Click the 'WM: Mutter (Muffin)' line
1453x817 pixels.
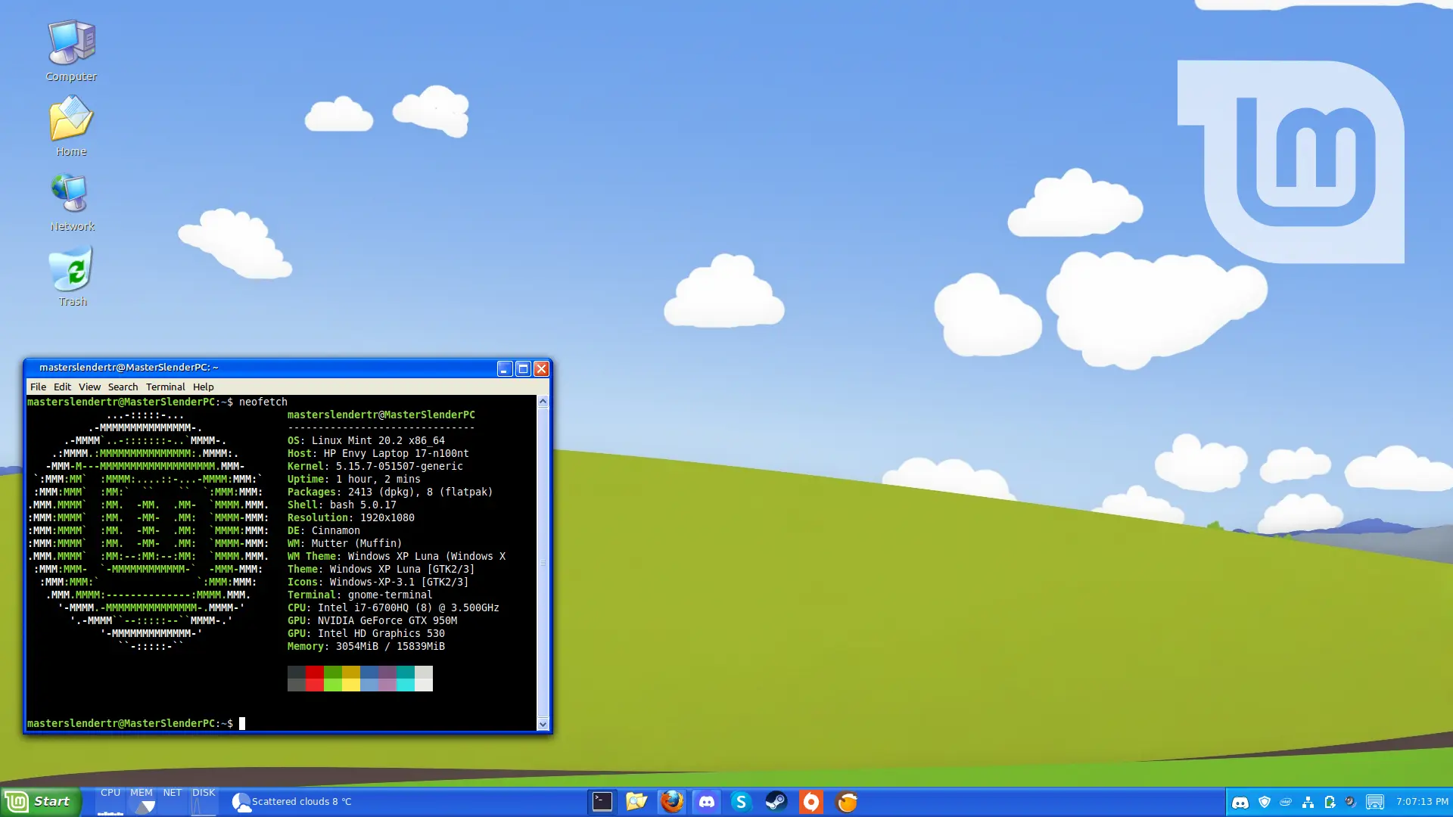(x=345, y=543)
